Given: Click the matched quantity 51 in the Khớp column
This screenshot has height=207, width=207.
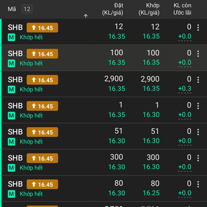Looking at the screenshot, I should pyautogui.click(x=155, y=131).
